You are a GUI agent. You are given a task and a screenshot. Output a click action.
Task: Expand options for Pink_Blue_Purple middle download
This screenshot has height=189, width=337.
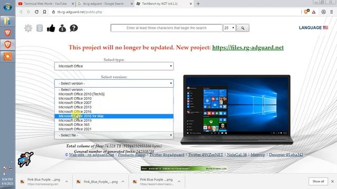pyautogui.click(x=123, y=182)
